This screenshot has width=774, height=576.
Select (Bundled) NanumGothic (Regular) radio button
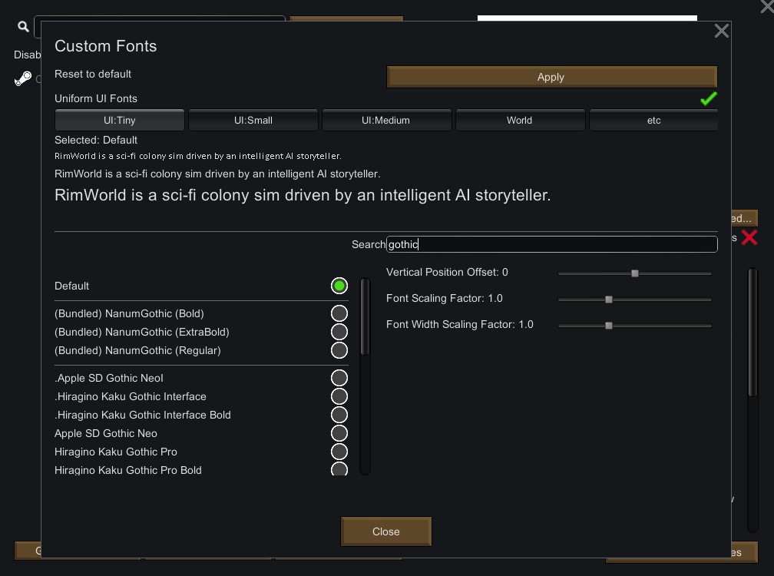(x=339, y=350)
